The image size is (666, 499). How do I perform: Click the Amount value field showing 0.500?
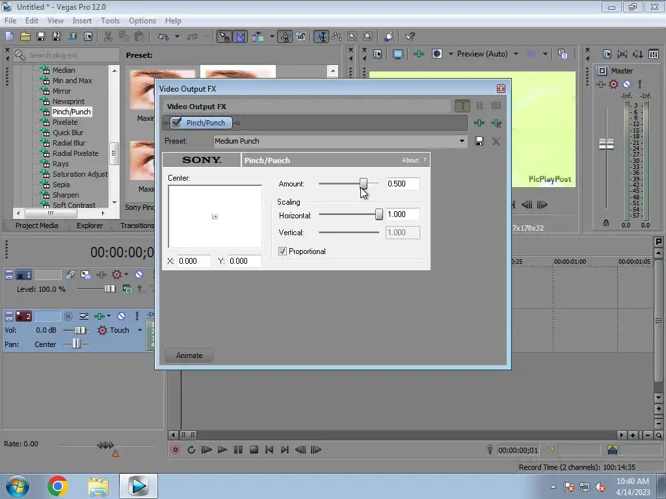403,183
